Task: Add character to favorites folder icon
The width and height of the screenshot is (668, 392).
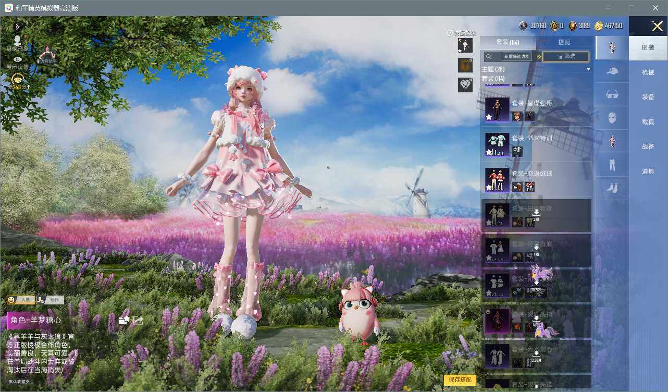Action: (x=124, y=320)
